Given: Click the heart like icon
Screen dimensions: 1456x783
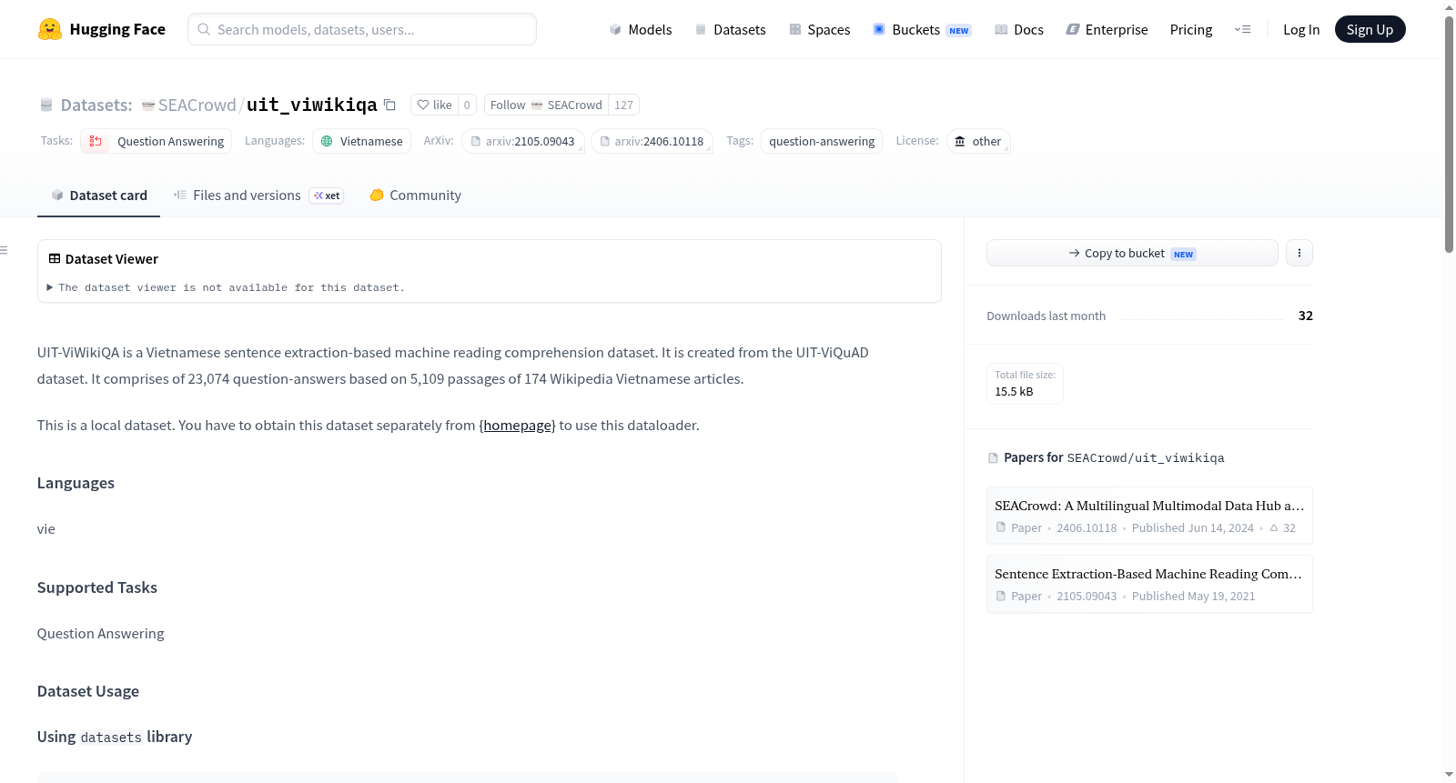Looking at the screenshot, I should 423,105.
